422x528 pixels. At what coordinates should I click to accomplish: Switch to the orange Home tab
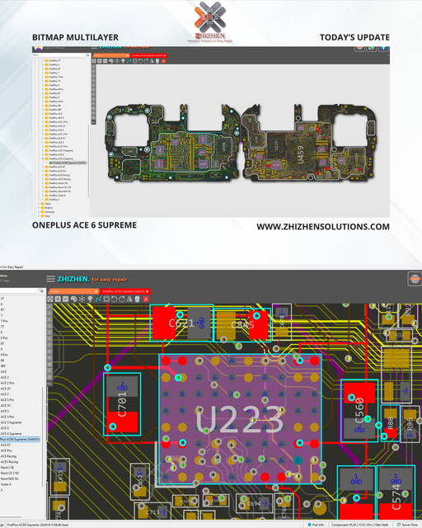[72, 291]
